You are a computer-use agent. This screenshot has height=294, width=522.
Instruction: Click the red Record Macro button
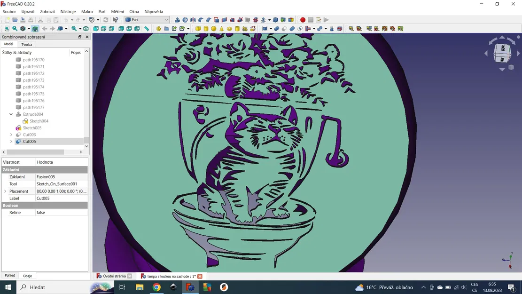pyautogui.click(x=303, y=20)
